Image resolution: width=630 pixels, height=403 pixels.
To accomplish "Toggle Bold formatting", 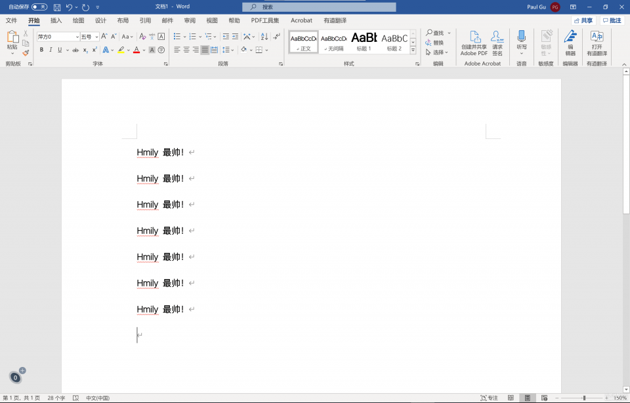I will click(x=41, y=50).
